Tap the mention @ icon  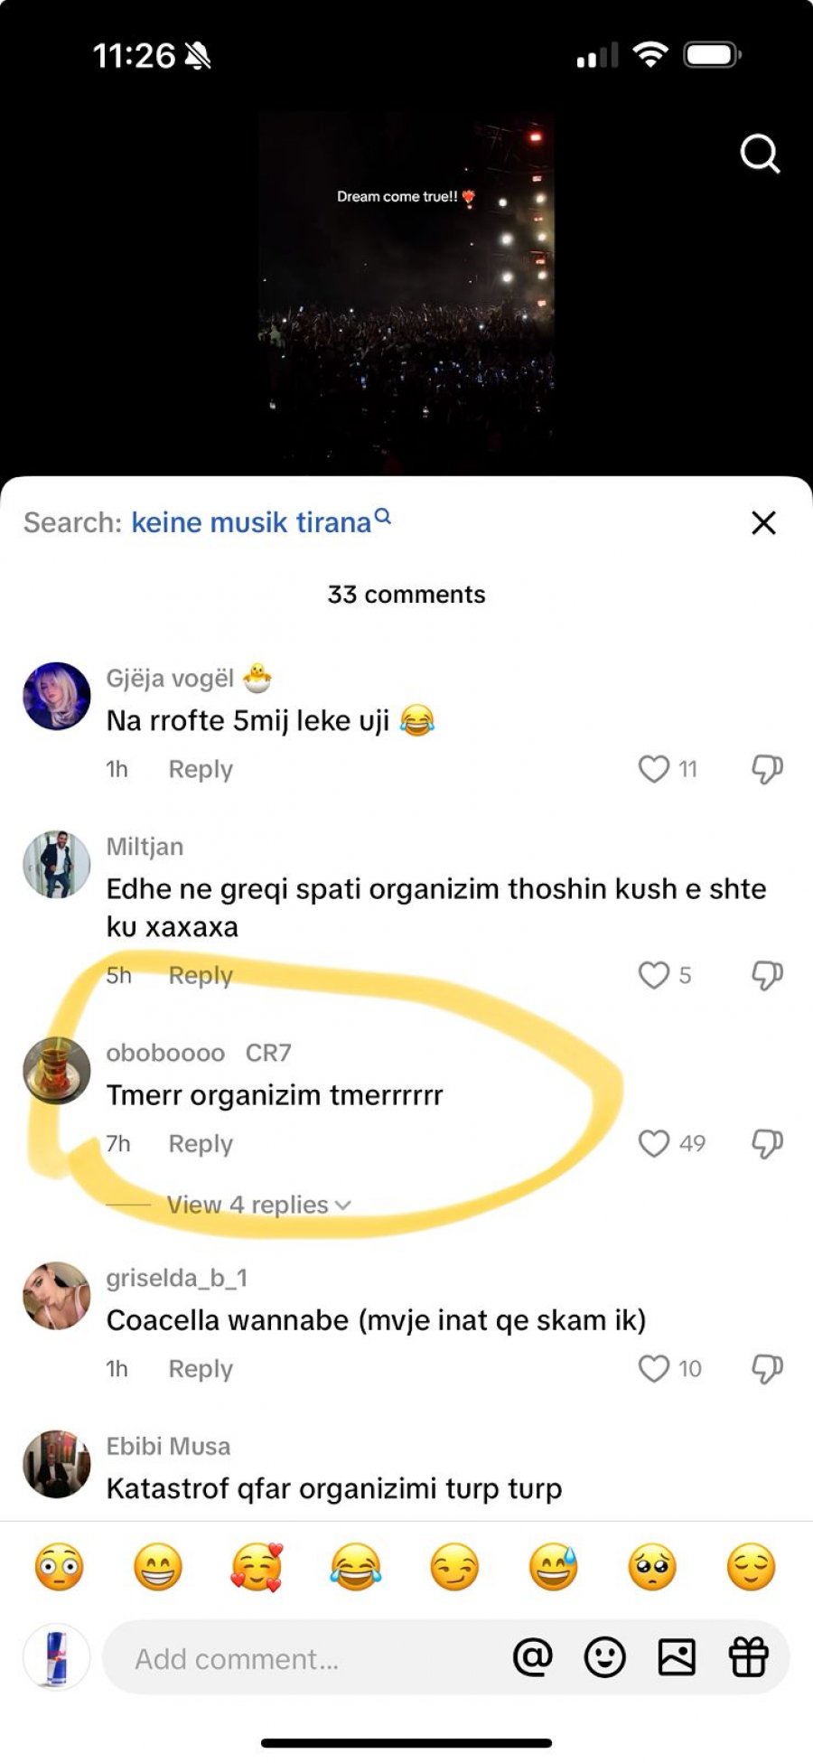(x=532, y=1658)
